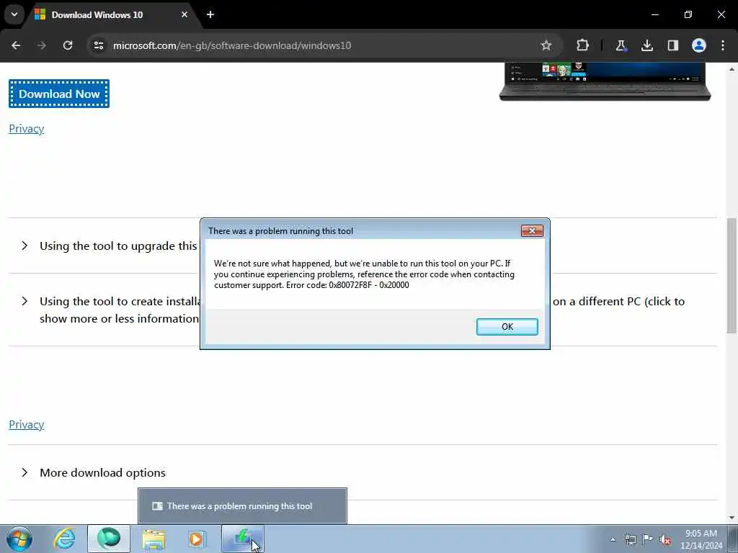Click the Media Creation Tool taskbar icon
This screenshot has width=738, height=553.
(243, 539)
